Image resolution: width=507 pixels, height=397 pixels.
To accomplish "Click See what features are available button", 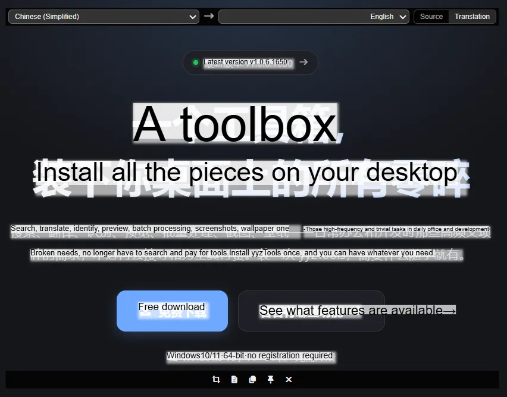I will [x=311, y=311].
